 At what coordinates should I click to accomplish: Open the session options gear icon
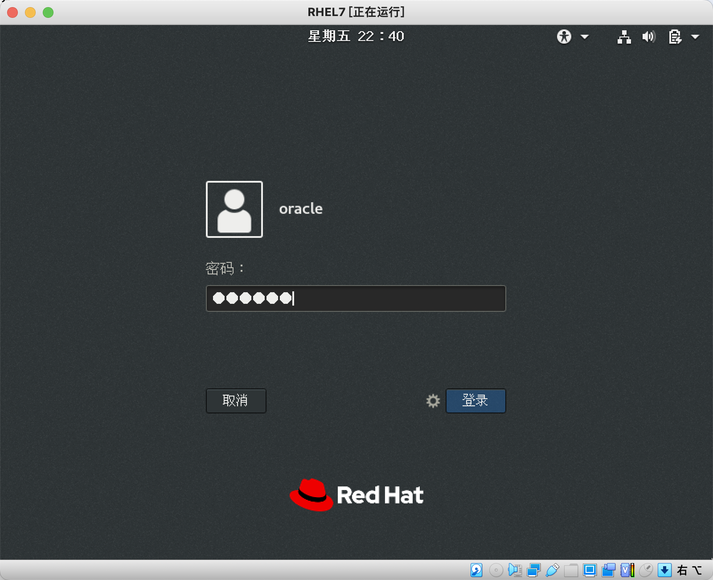(x=433, y=401)
